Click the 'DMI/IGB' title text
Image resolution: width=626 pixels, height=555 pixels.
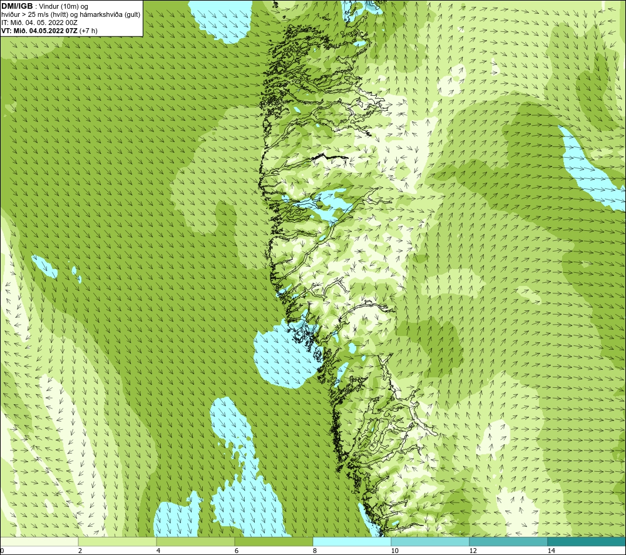(x=17, y=6)
